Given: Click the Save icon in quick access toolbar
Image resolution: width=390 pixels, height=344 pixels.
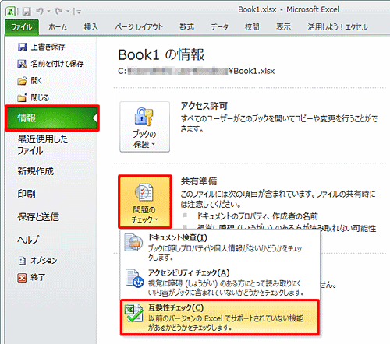Looking at the screenshot, I should [27, 11].
